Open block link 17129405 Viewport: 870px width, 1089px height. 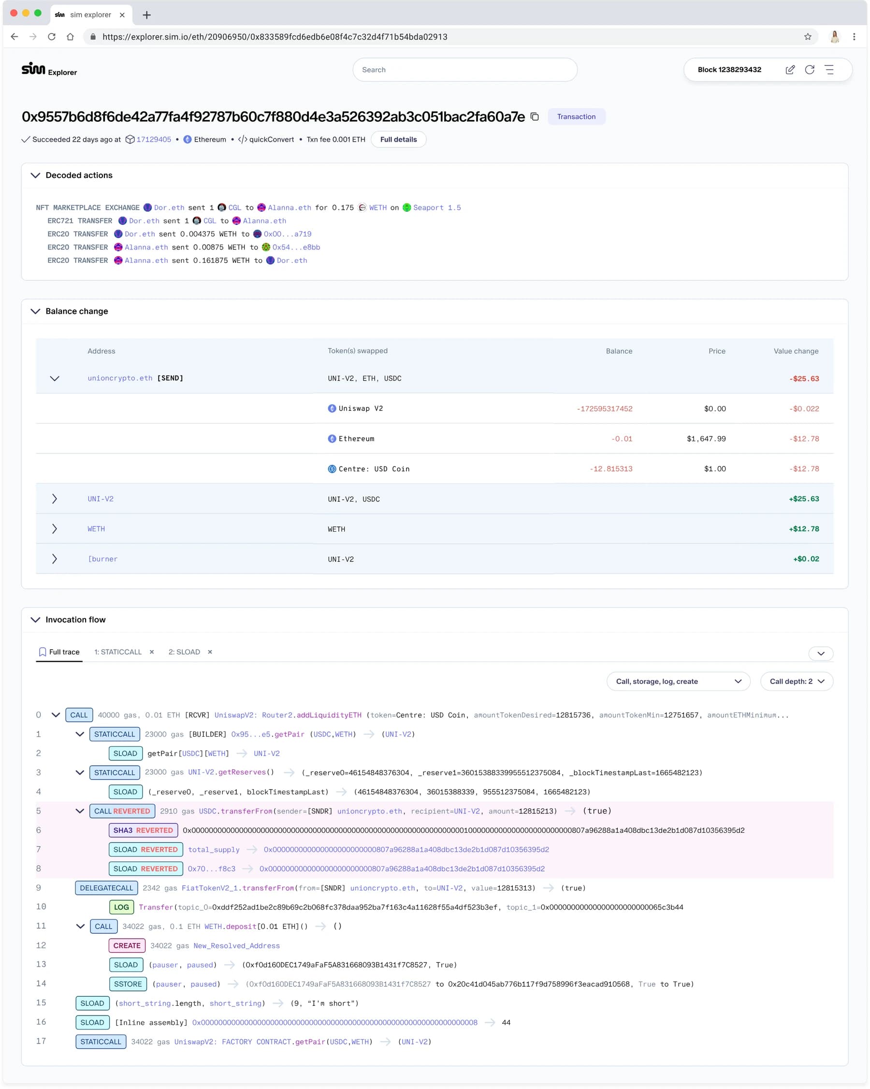click(x=154, y=139)
